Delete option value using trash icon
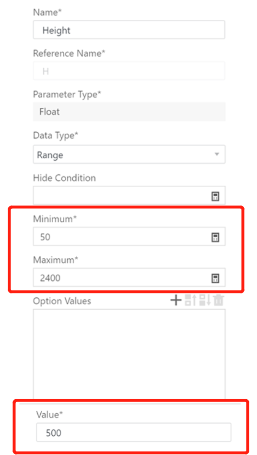This screenshot has height=455, width=257. tap(219, 300)
